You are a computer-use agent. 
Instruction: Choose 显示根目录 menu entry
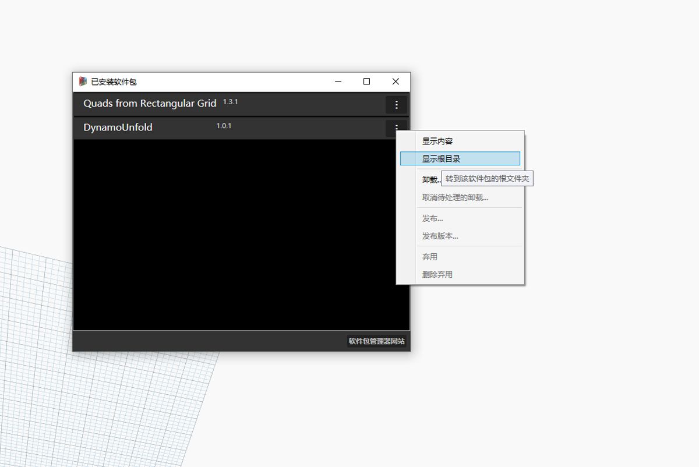coord(460,158)
